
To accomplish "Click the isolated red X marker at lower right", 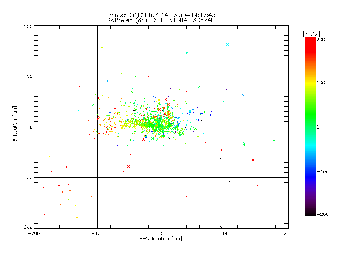I will [253, 160].
